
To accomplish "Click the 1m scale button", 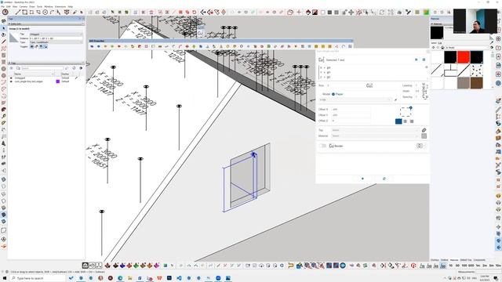I will pos(478,266).
